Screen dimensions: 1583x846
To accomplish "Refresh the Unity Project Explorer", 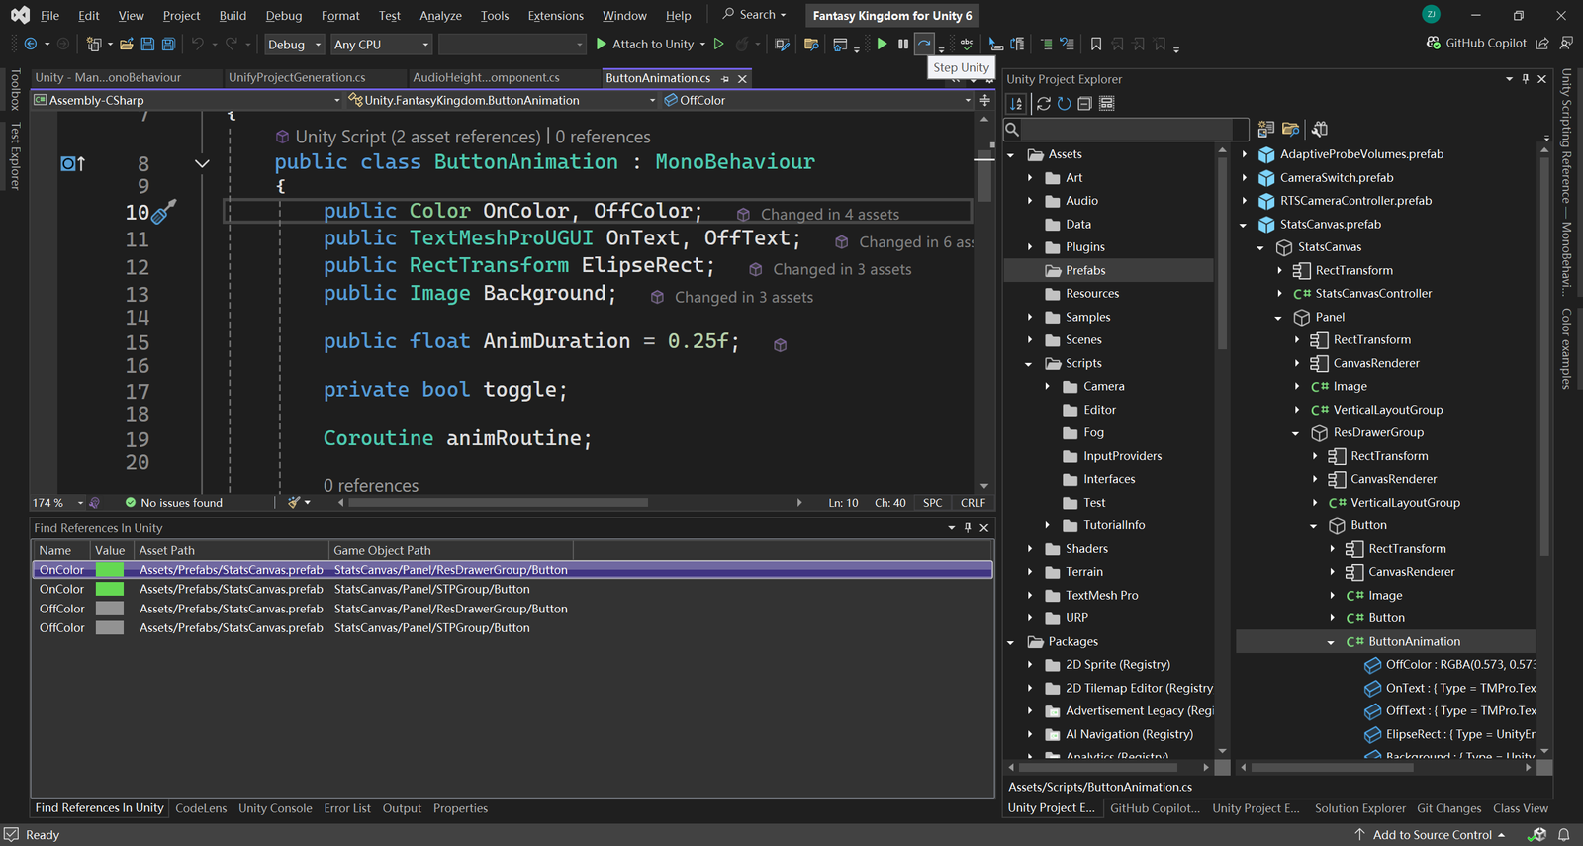I will [1064, 103].
